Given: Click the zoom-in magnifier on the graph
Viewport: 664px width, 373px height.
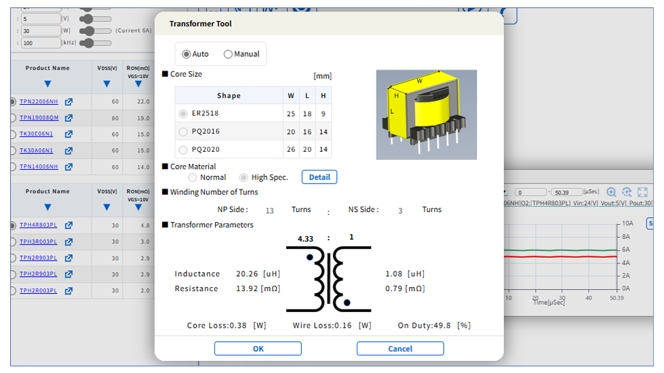Looking at the screenshot, I should [611, 192].
